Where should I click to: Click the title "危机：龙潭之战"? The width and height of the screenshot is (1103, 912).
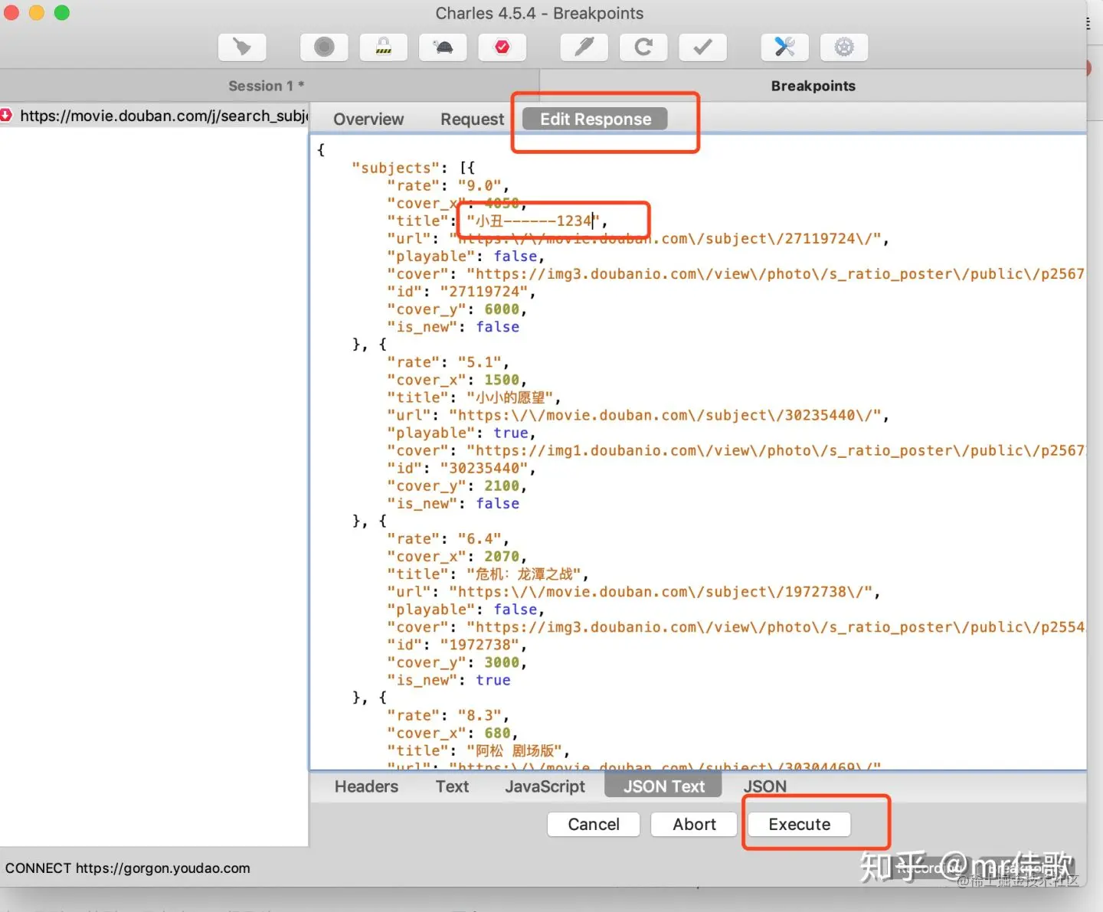(524, 574)
